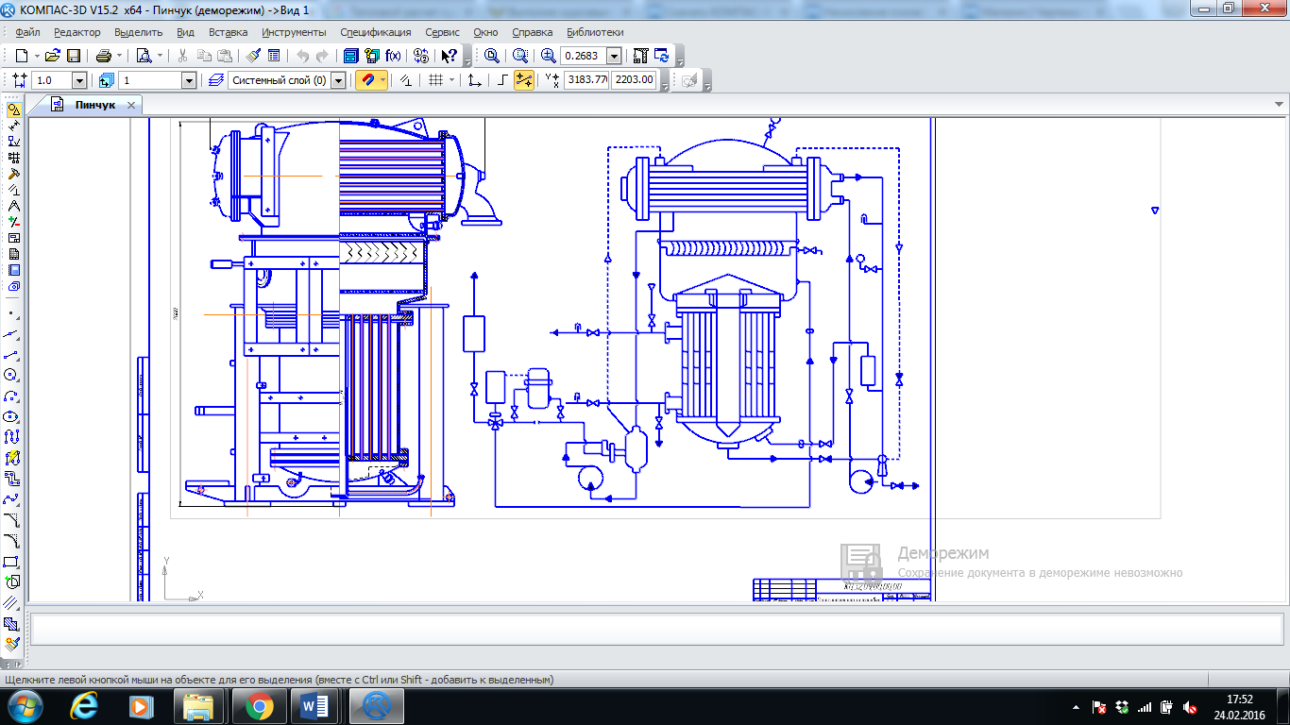Expand the New document dropdown arrow
This screenshot has width=1290, height=725.
[36, 56]
